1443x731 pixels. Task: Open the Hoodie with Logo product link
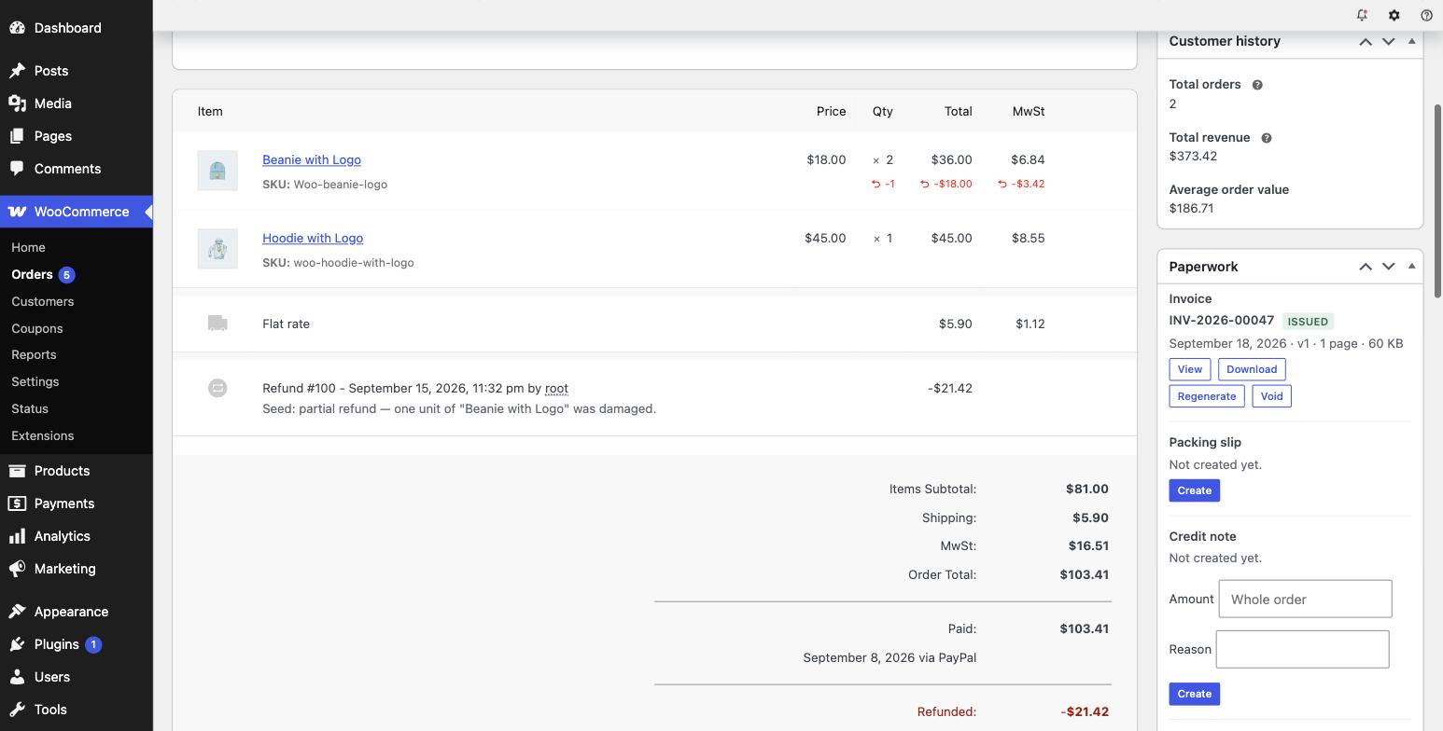(x=313, y=238)
